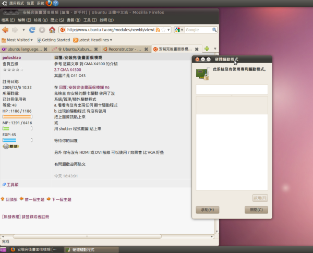
Task: Click the stop loading icon
Action: tap(42, 30)
